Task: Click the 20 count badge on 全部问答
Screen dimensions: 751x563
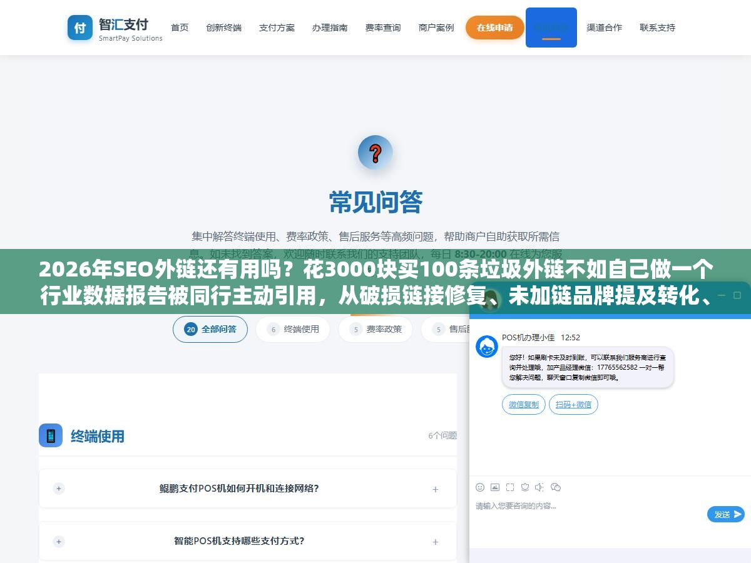Action: [x=191, y=329]
